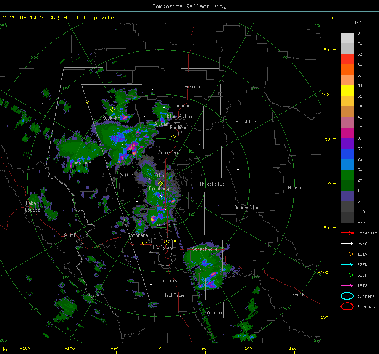Select the orange 111V arrow icon
Screen dimensions: 379x354
click(347, 254)
